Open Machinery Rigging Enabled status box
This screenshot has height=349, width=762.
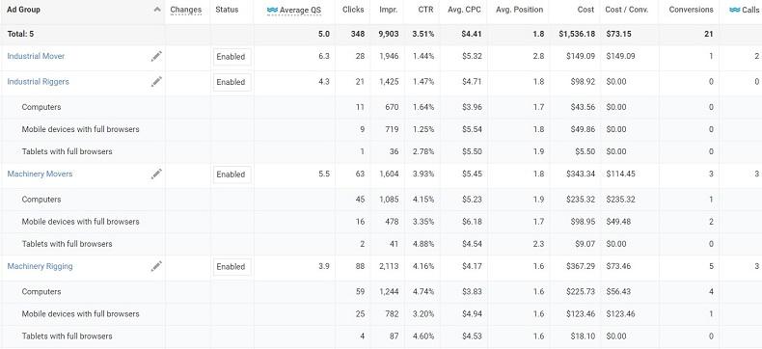[x=231, y=266]
